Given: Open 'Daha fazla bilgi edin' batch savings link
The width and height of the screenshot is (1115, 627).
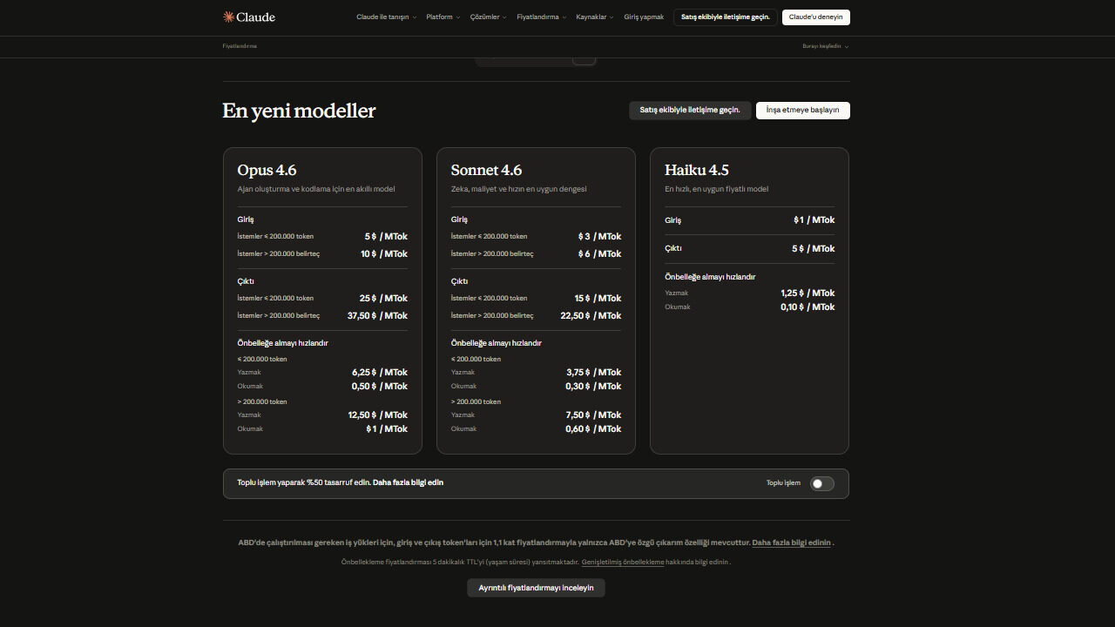Looking at the screenshot, I should pyautogui.click(x=408, y=482).
